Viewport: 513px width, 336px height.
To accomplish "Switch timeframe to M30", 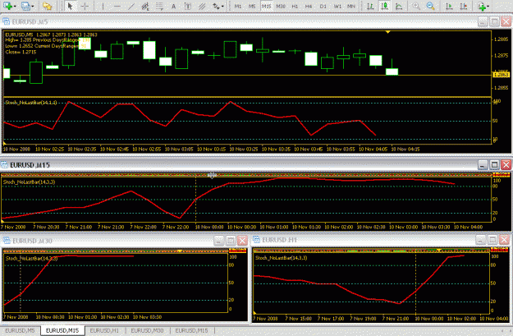I will pos(281,6).
